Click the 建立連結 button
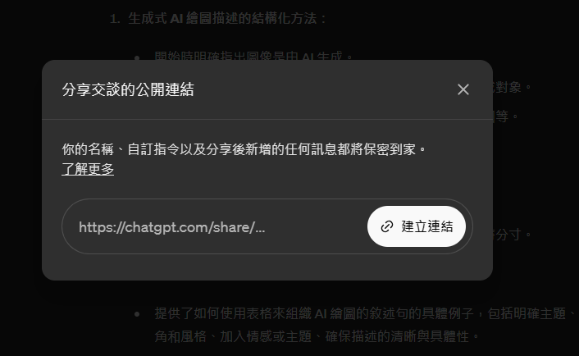 coord(417,226)
